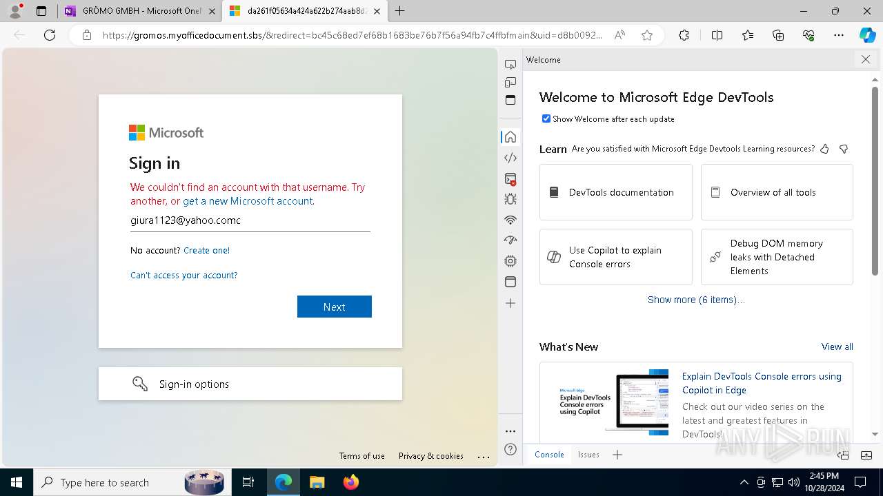Open the Split screen icon
The height and width of the screenshot is (496, 883).
[717, 35]
